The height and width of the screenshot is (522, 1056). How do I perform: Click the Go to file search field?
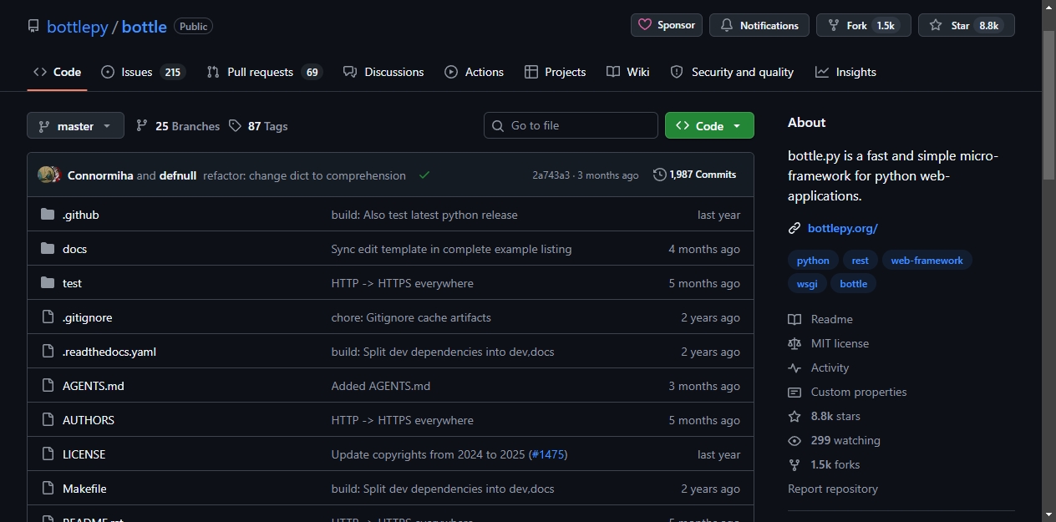point(571,125)
